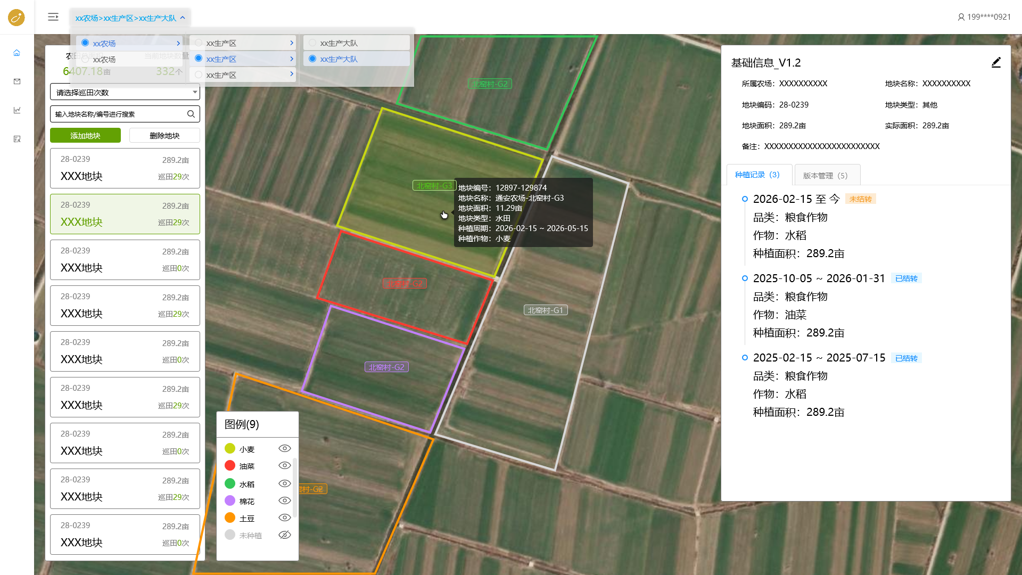Image resolution: width=1022 pixels, height=575 pixels.
Task: Click the orange 土豆 color swatch
Action: [230, 517]
